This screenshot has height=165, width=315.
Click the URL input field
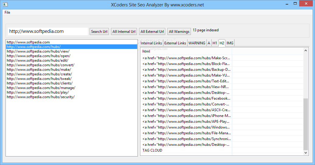click(48, 31)
